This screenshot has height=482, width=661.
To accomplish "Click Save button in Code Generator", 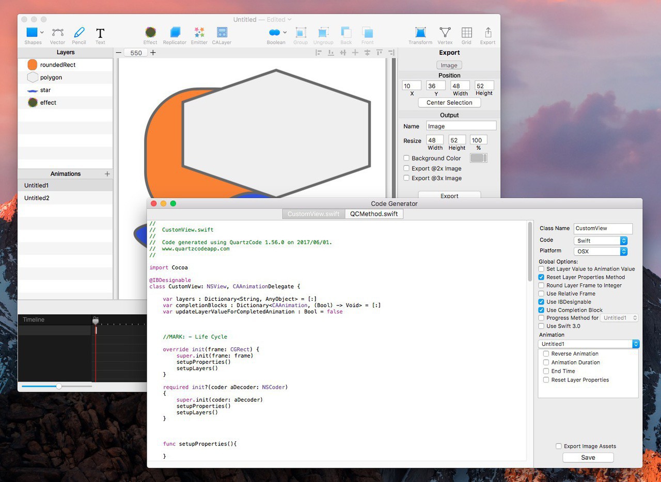I will pos(588,458).
